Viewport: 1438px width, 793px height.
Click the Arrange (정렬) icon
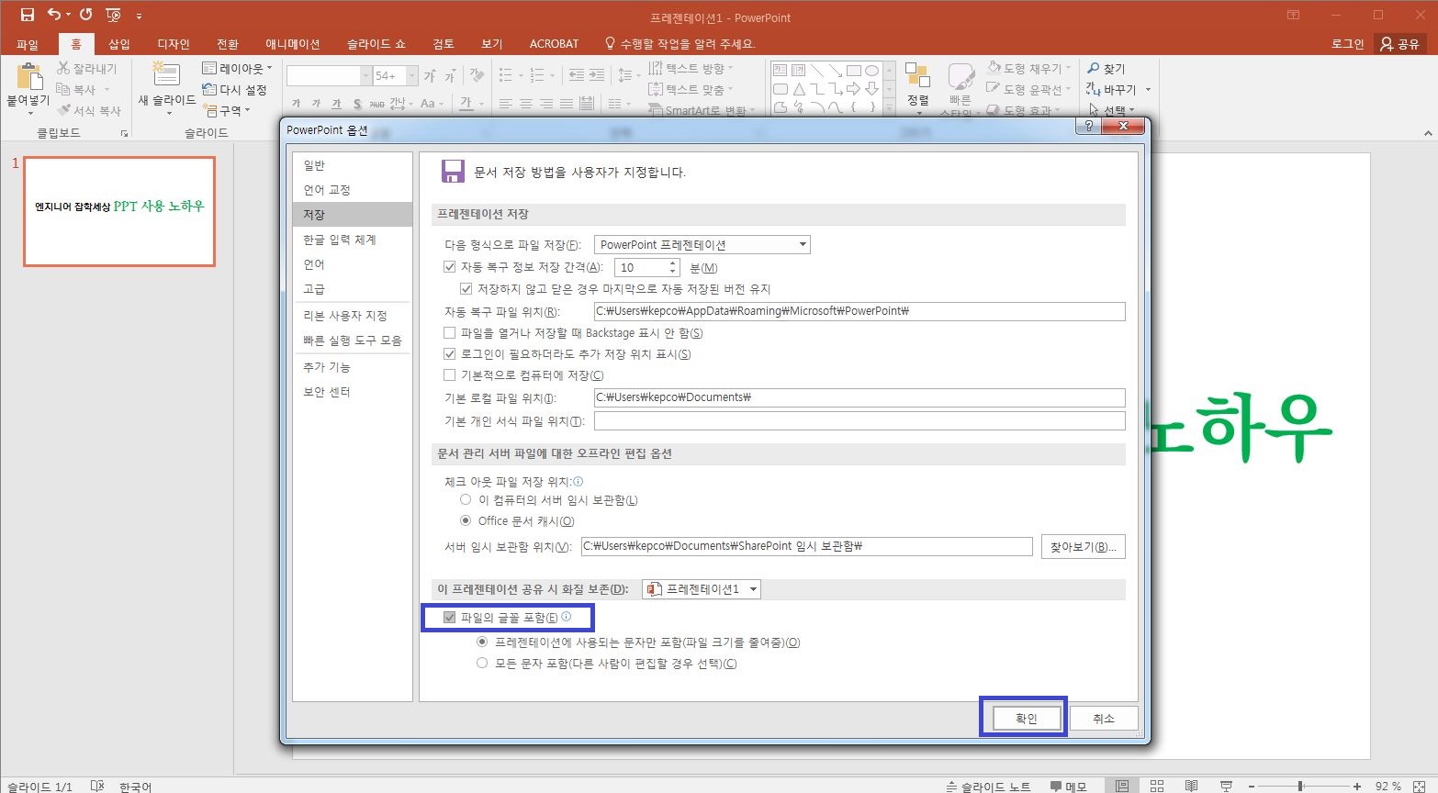pos(917,75)
